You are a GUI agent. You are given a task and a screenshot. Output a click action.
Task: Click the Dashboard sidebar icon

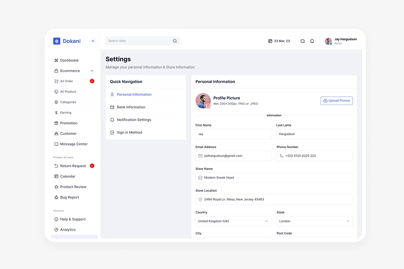(56, 60)
